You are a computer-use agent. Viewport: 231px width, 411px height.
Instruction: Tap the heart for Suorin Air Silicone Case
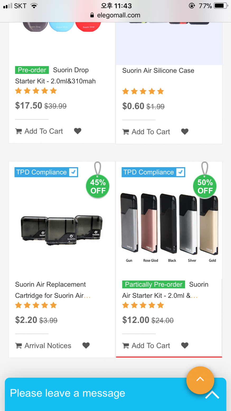coord(185,132)
